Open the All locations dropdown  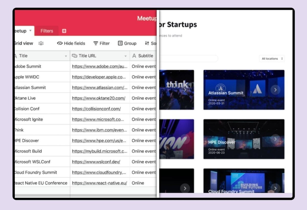click(272, 59)
